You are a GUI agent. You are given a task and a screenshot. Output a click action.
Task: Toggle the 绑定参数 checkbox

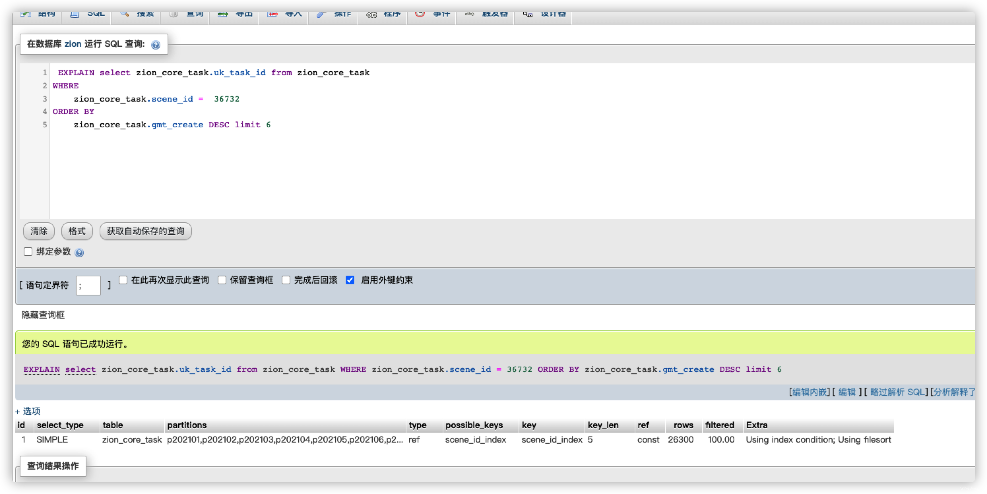point(28,252)
